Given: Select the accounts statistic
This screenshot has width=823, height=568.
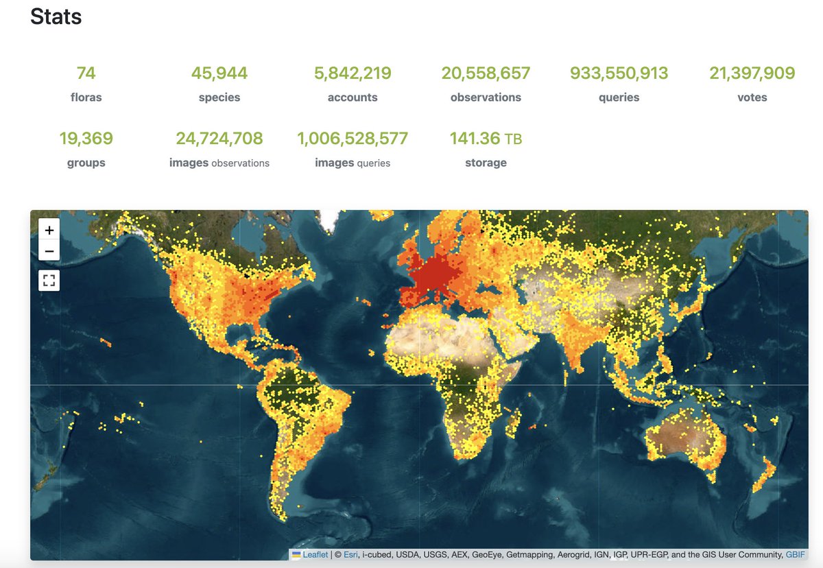Looking at the screenshot, I should click(353, 72).
